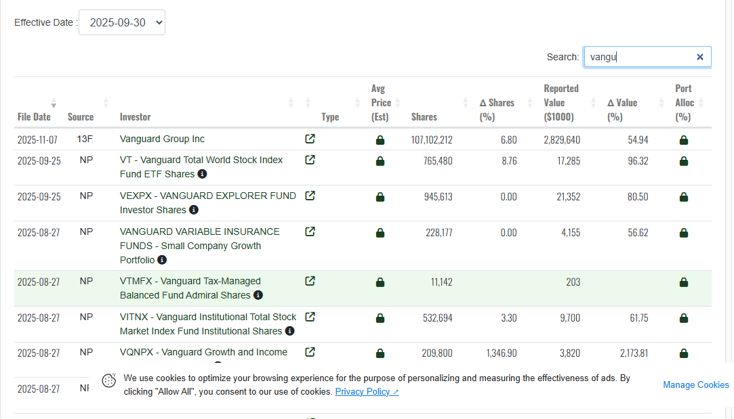
Task: Click avg price lock for VT row
Action: 380,161
